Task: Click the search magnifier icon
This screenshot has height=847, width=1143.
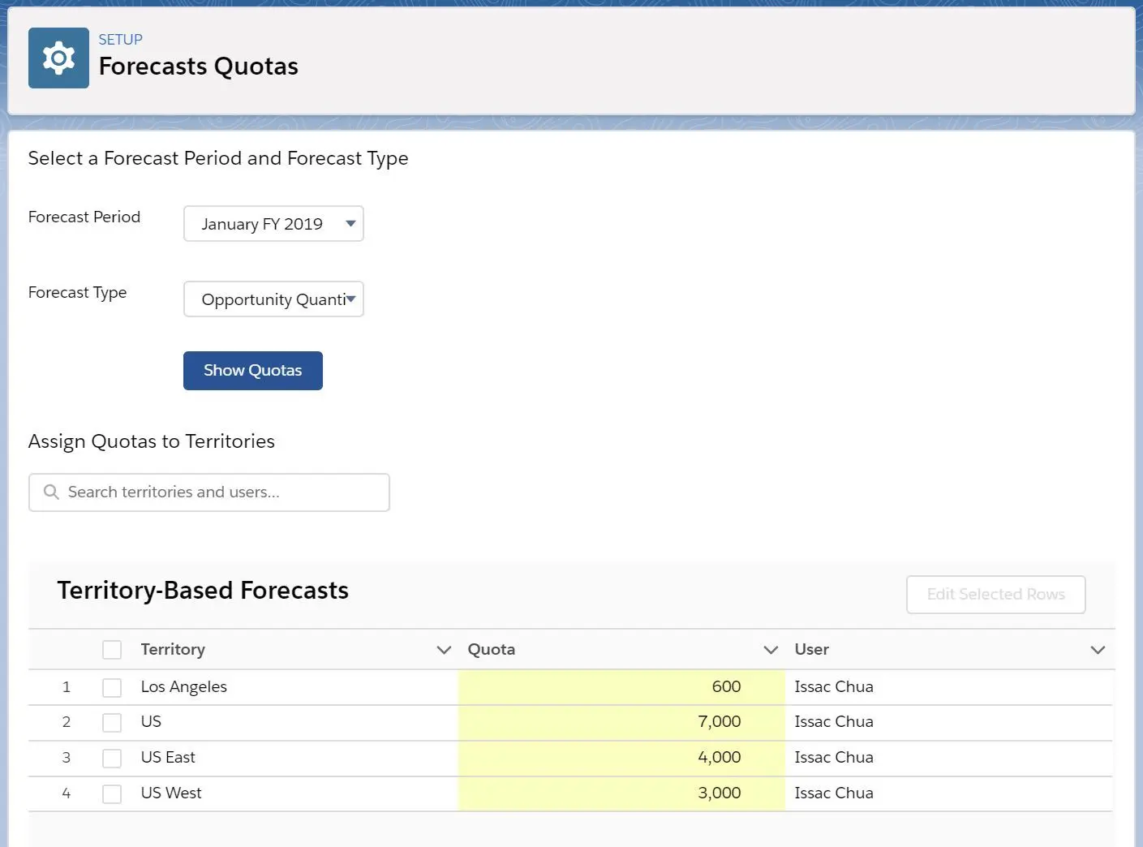Action: coord(51,492)
